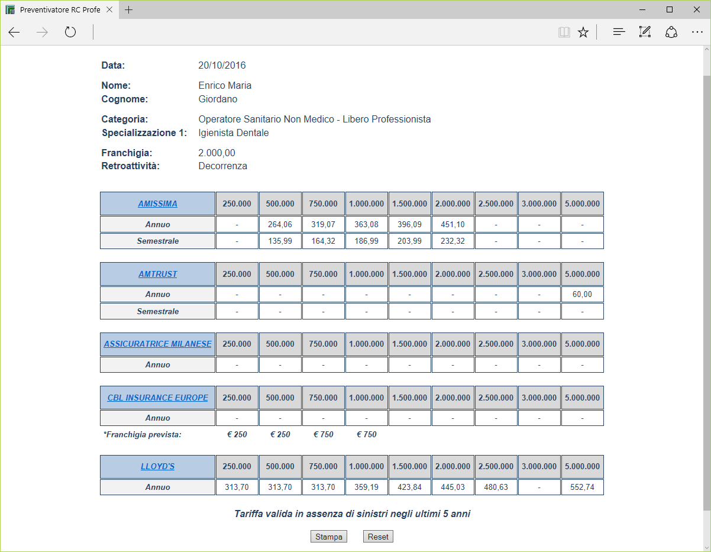711x552 pixels.
Task: Select Amissima semestrale price 232,32
Action: coord(453,241)
